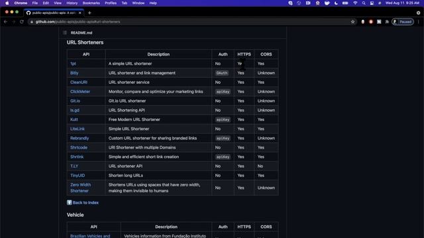Screen dimensions: 424x238
Task: Open the Brazilian Vehicles link
Action: pos(90,236)
